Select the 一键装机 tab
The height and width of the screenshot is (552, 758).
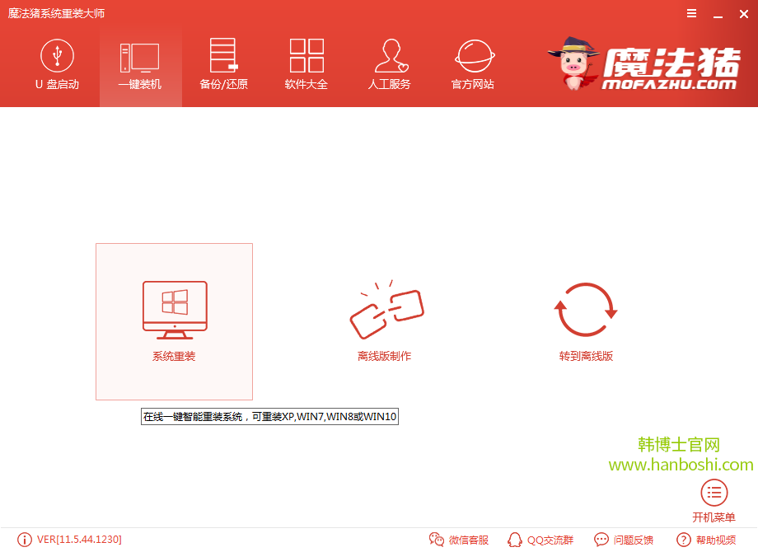[140, 66]
